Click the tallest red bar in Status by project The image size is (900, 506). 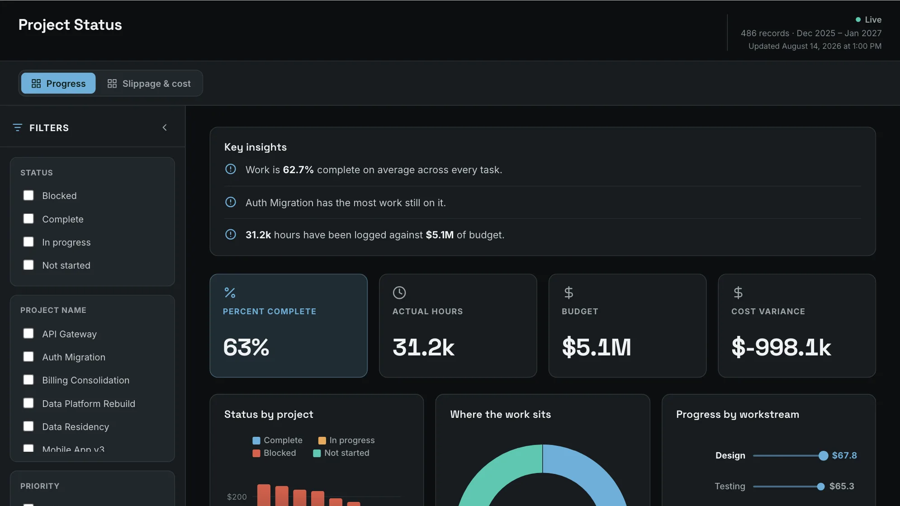[x=264, y=495]
